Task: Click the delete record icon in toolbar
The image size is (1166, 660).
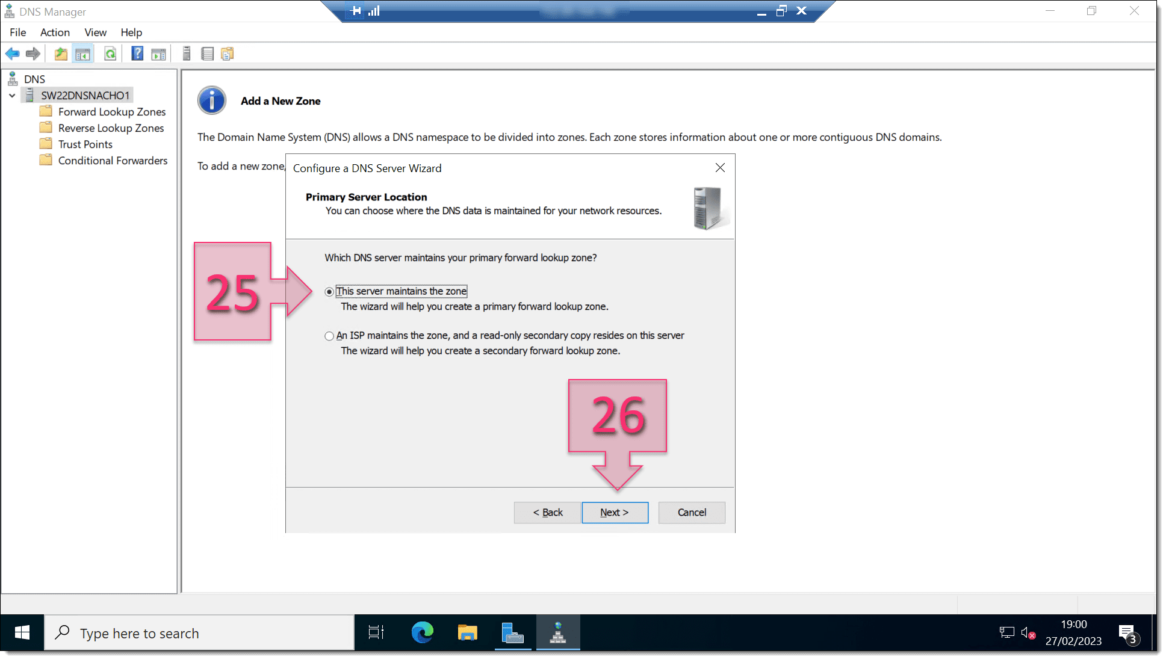Action: click(187, 54)
